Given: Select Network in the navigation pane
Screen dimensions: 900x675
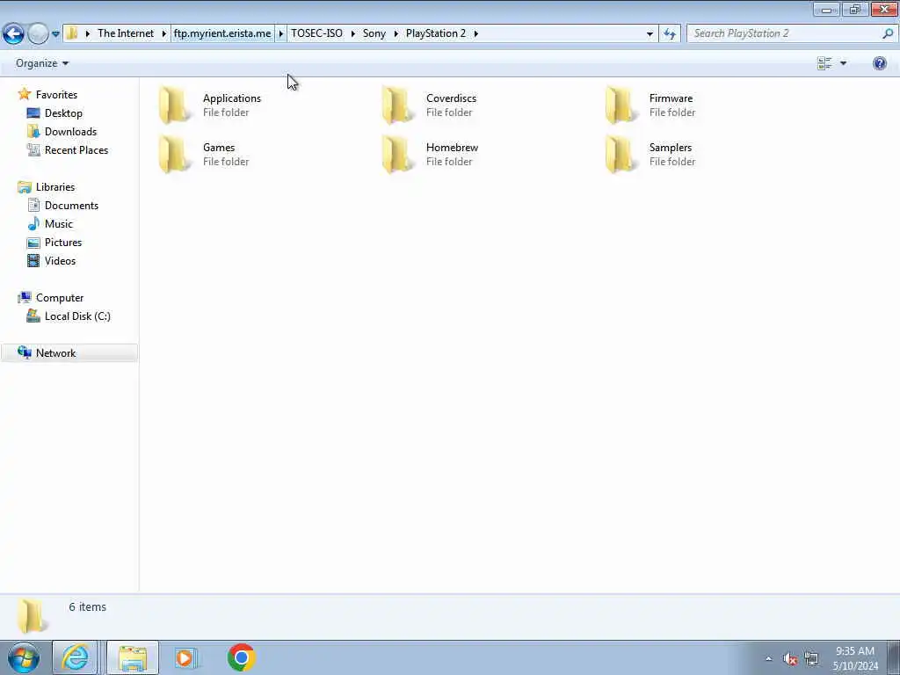Looking at the screenshot, I should [69, 353].
